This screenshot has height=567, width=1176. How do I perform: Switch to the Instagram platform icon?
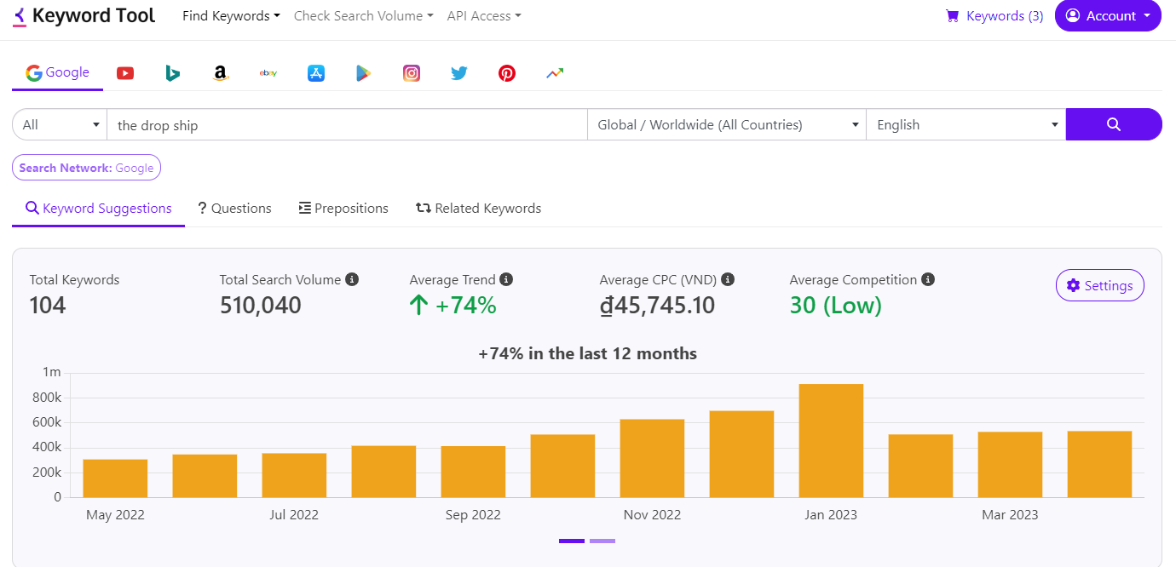[x=412, y=73]
